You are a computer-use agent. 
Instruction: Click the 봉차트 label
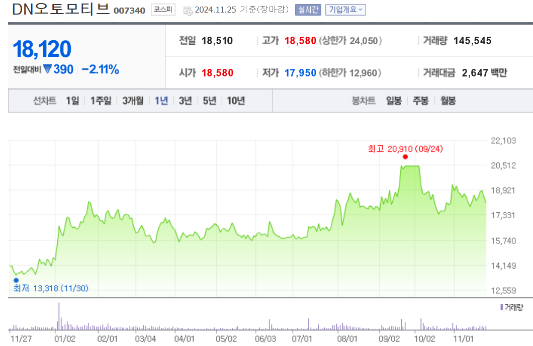[x=364, y=101]
